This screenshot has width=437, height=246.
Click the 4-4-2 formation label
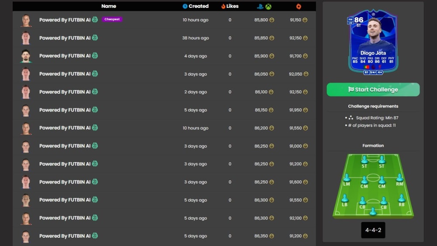point(373,230)
